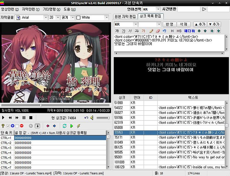Screen dimensions: 230x176
Task: Switch to the 원본 자막 편집 tab
Action: point(125,17)
